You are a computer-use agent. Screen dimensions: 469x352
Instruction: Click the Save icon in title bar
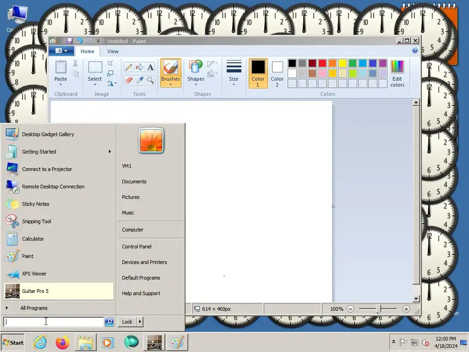(x=70, y=41)
